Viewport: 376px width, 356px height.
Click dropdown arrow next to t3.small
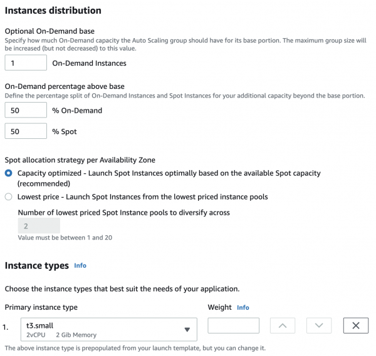pos(187,330)
